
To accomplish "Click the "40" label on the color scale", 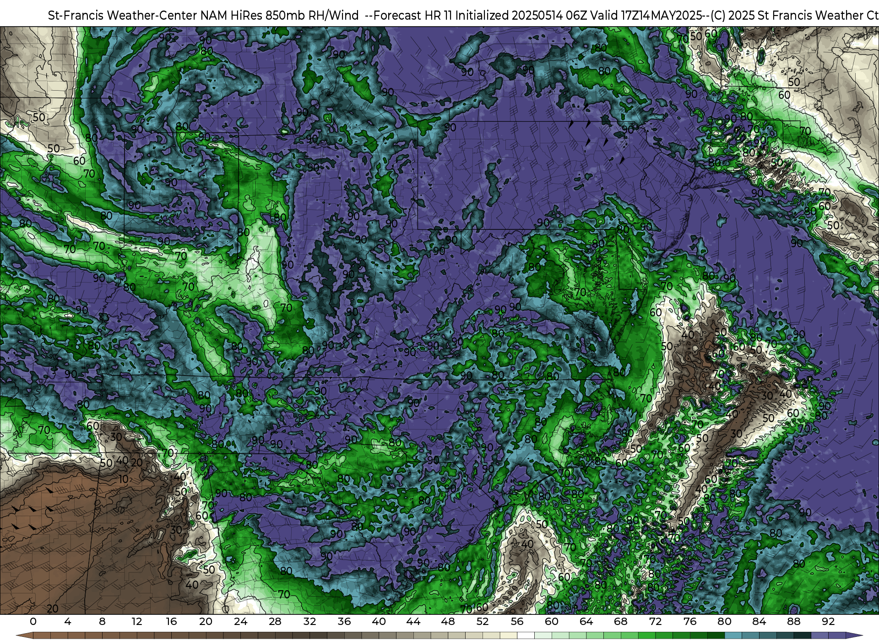I will pyautogui.click(x=379, y=622).
